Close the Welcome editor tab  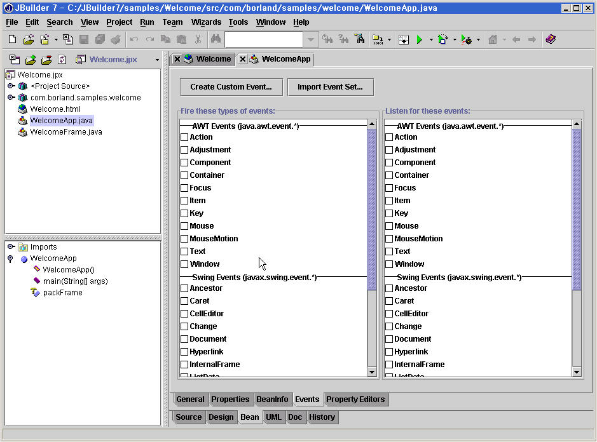(x=177, y=59)
